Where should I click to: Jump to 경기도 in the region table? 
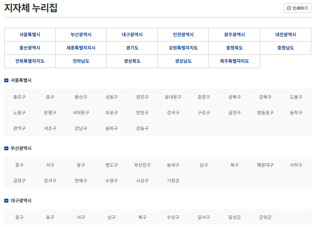pos(132,48)
